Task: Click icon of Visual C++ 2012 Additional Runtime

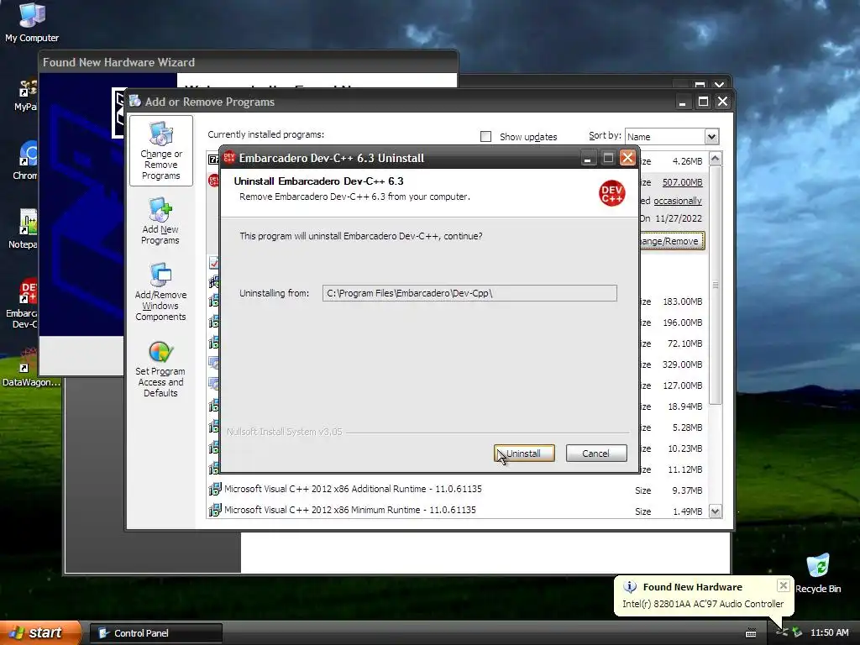Action: [x=215, y=490]
